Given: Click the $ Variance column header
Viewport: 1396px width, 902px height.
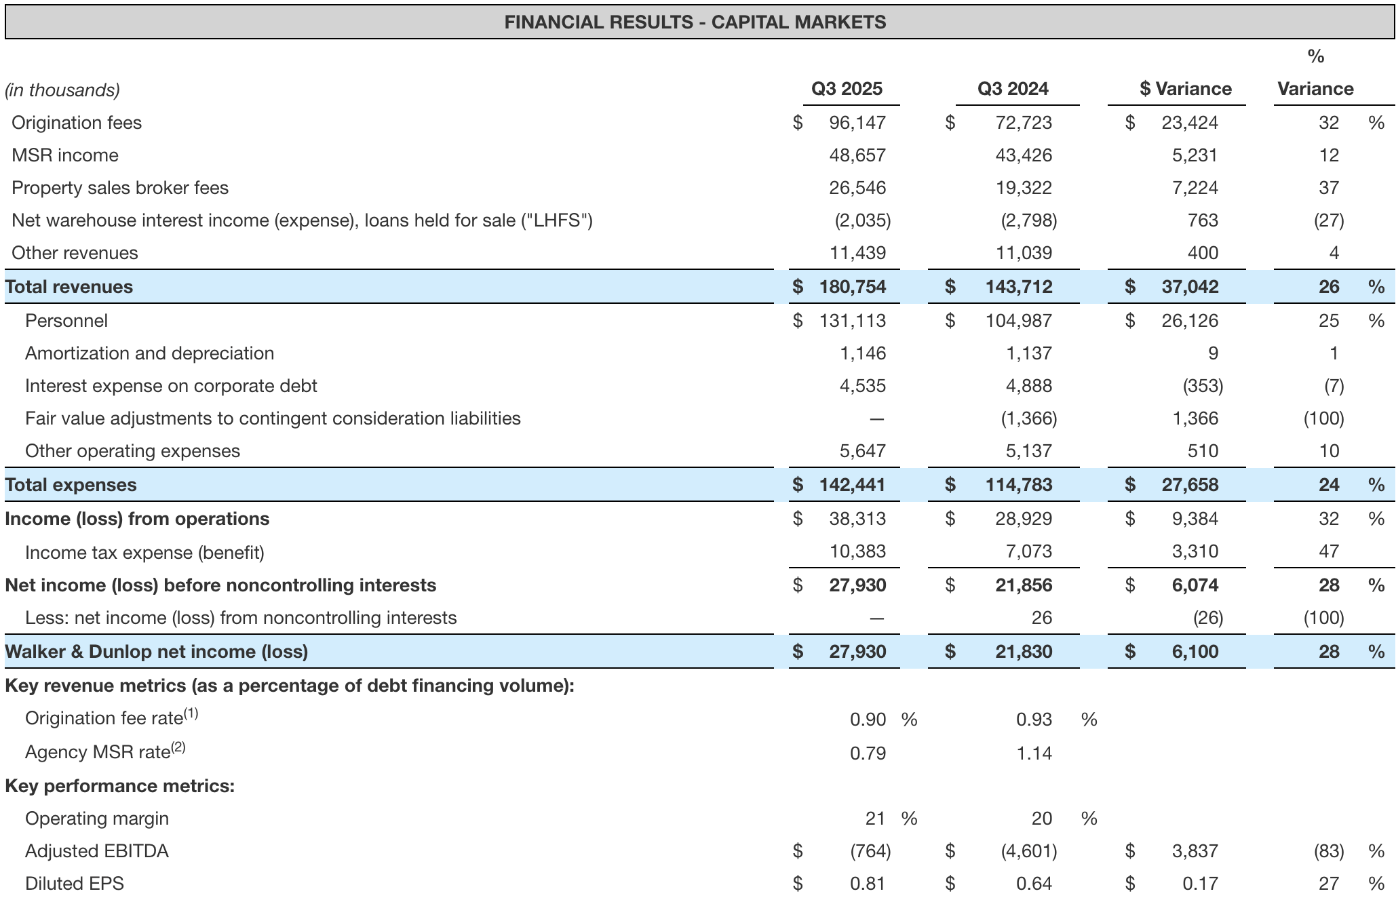Looking at the screenshot, I should click(x=1185, y=89).
